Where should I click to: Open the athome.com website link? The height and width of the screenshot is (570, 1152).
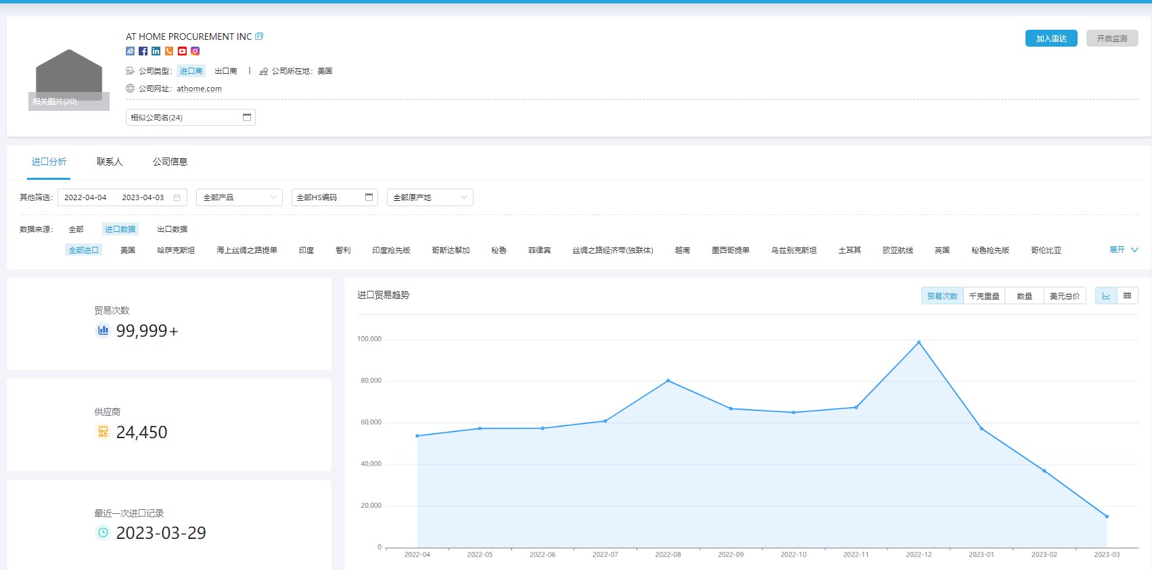pos(199,89)
